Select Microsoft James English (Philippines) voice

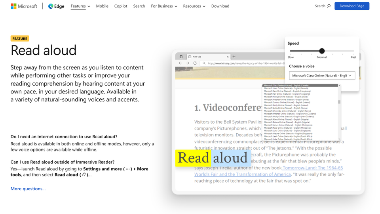click(288, 125)
